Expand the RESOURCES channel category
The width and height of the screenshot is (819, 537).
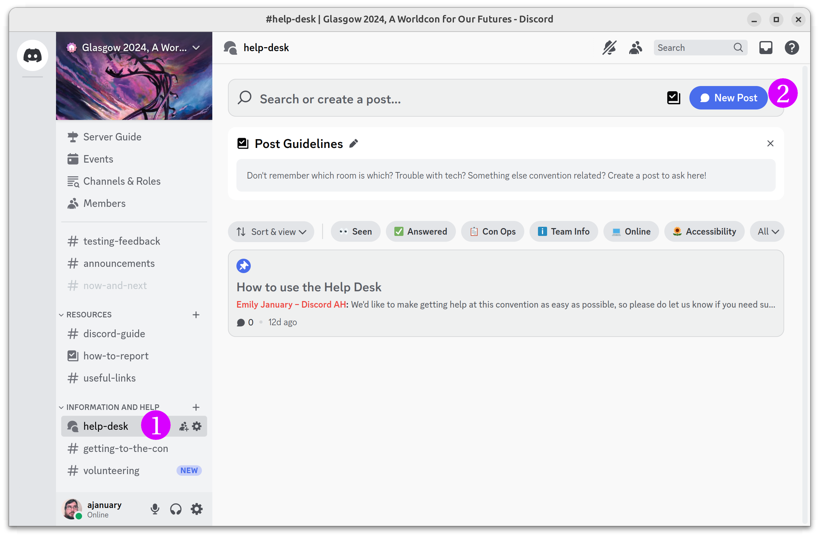tap(89, 314)
